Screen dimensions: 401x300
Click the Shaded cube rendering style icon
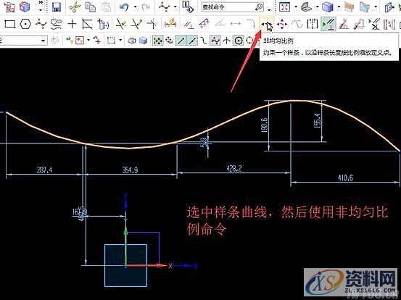click(327, 7)
